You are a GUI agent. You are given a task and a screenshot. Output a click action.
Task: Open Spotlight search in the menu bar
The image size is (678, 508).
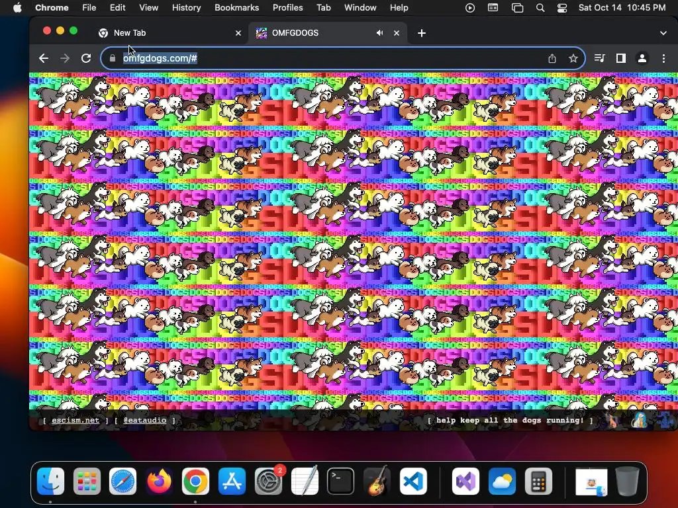pyautogui.click(x=540, y=8)
